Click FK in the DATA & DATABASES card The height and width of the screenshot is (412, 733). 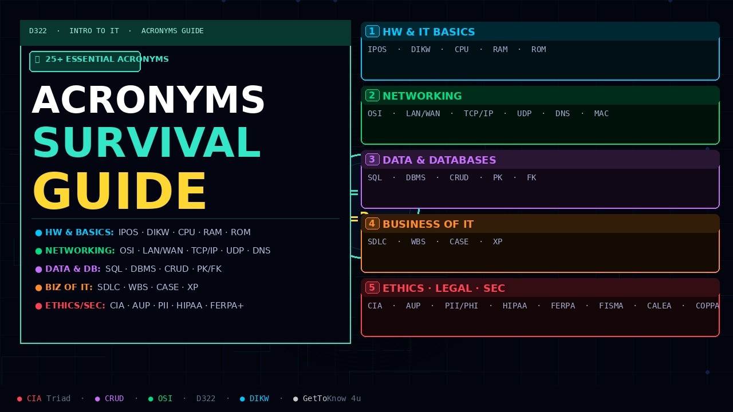[x=531, y=178]
